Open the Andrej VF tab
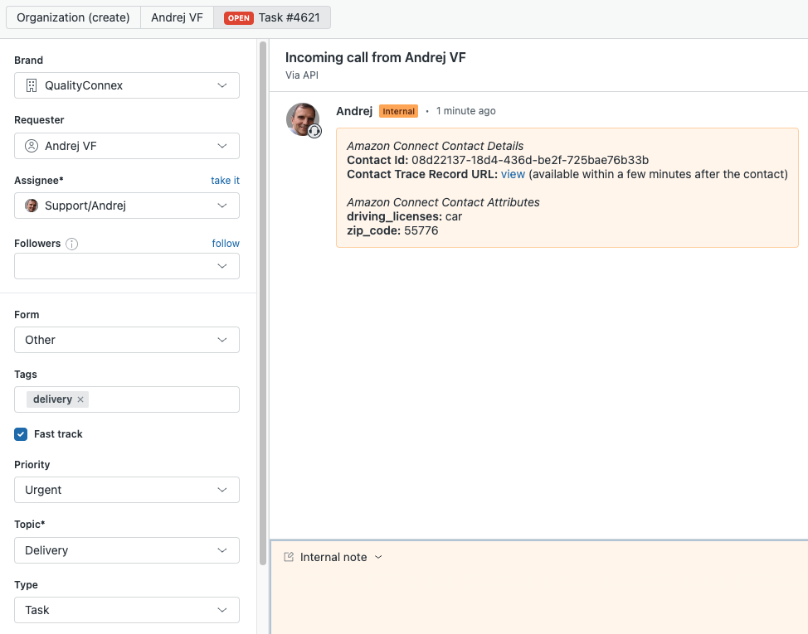Image resolution: width=808 pixels, height=634 pixels. [x=177, y=17]
